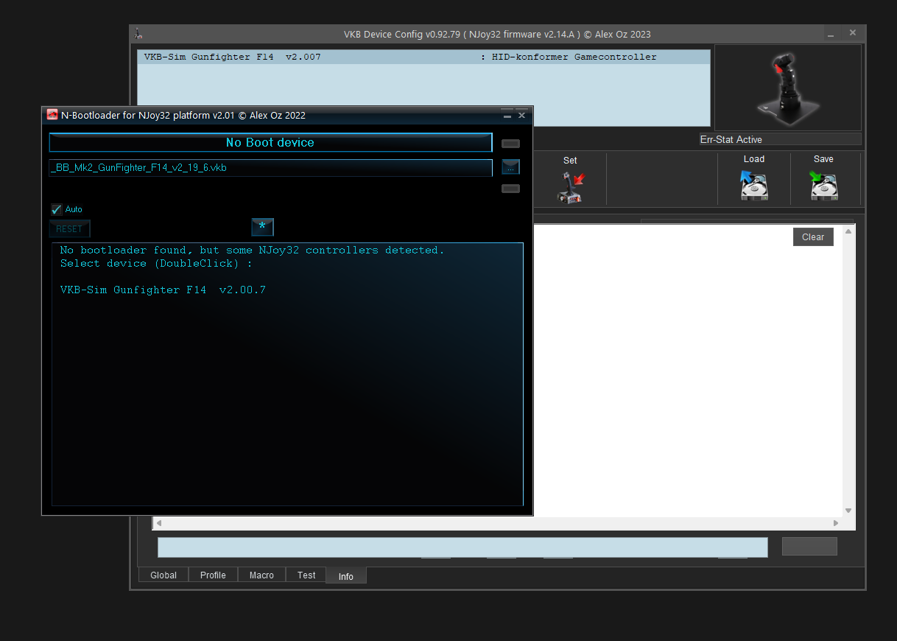Go to the Macro tab
The height and width of the screenshot is (641, 897).
261,575
